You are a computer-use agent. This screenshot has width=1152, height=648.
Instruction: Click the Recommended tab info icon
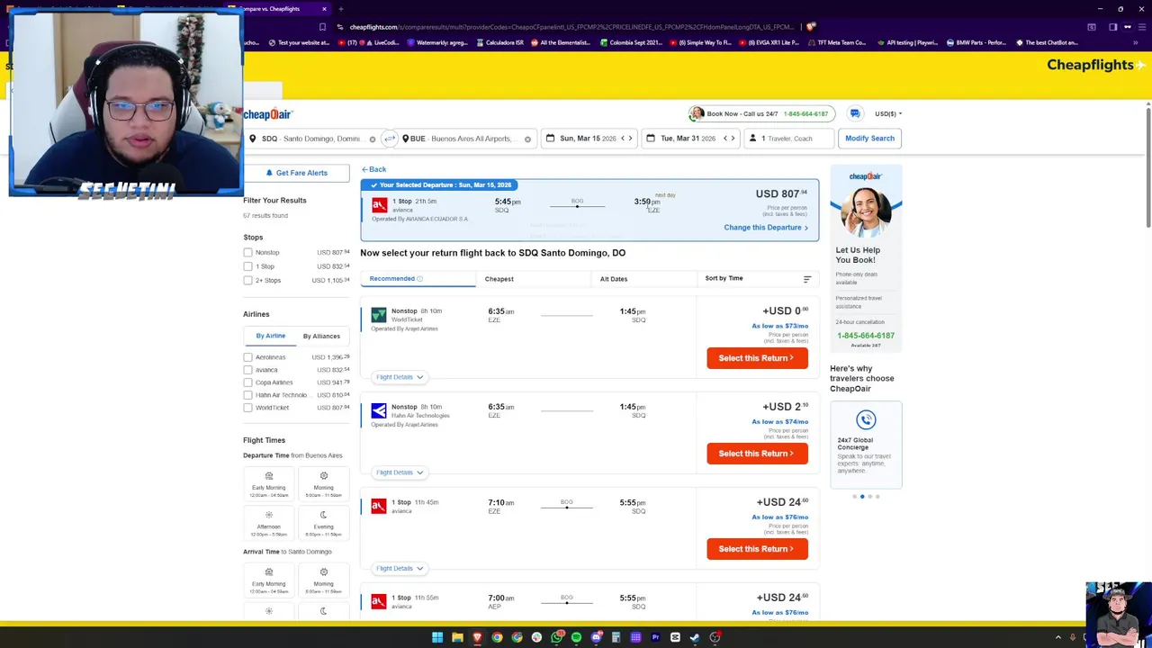click(x=419, y=279)
